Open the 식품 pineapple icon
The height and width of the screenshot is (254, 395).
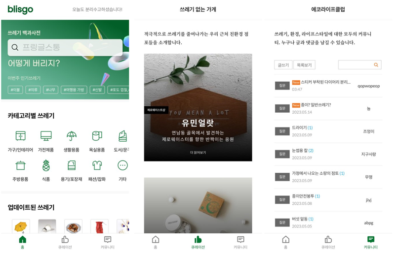(46, 165)
